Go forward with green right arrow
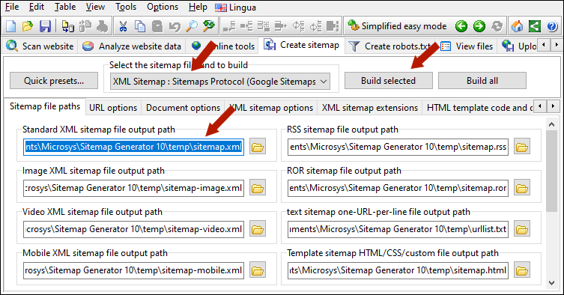 click(479, 26)
